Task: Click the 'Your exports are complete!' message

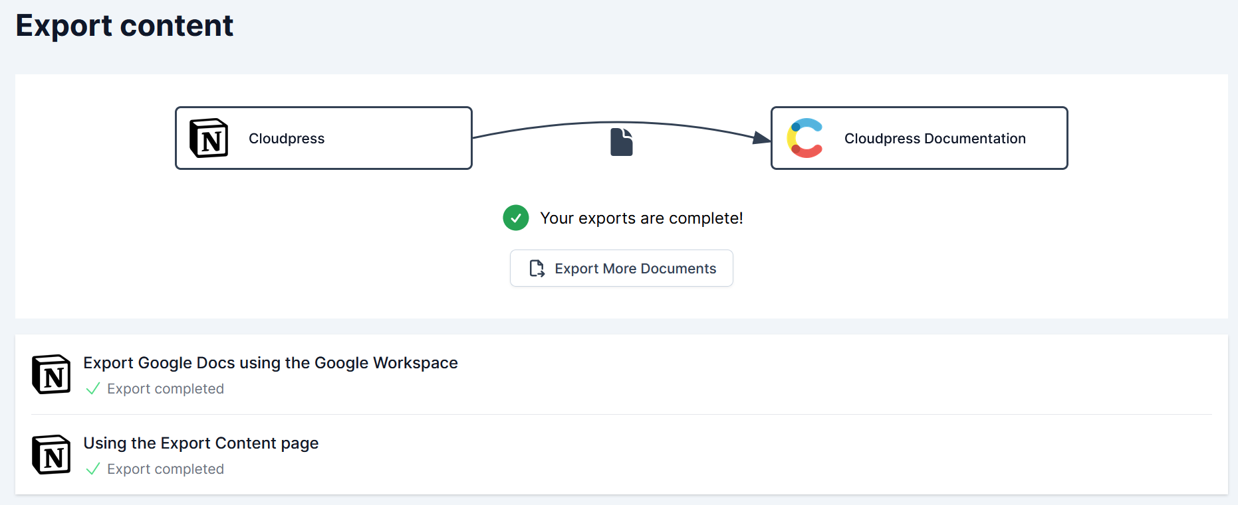Action: point(642,218)
